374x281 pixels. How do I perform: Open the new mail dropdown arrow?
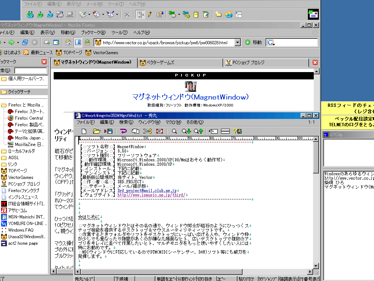(89, 15)
